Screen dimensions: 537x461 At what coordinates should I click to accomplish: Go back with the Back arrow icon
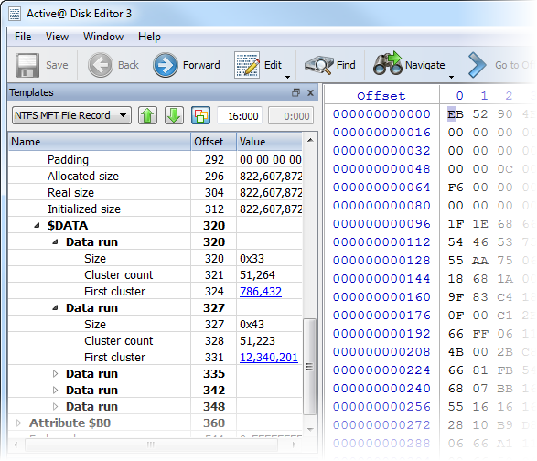(x=101, y=65)
